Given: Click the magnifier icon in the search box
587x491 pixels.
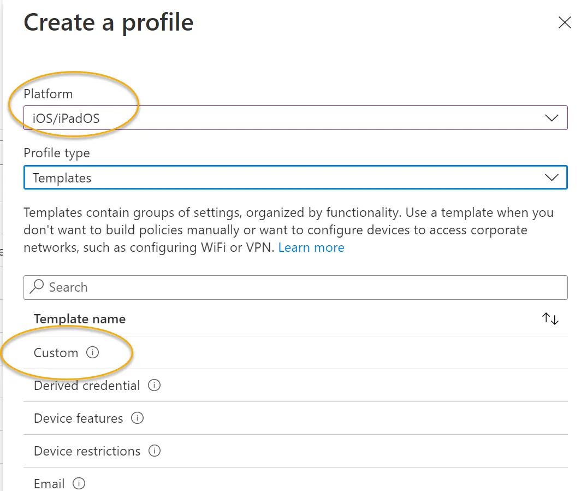Looking at the screenshot, I should coord(37,287).
